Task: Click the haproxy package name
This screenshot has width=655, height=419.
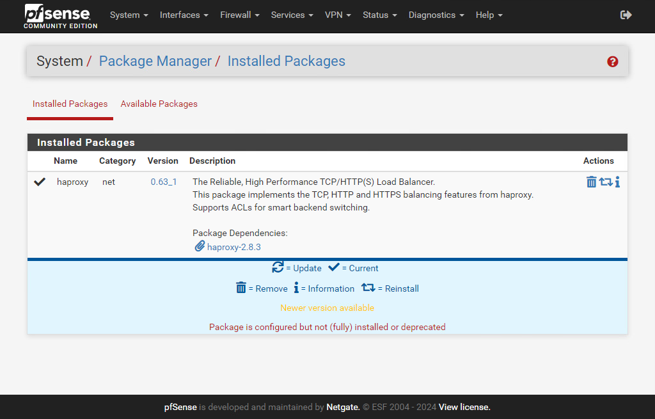Action: [73, 182]
